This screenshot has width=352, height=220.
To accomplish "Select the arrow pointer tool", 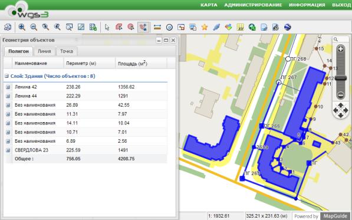I will pyautogui.click(x=107, y=27).
